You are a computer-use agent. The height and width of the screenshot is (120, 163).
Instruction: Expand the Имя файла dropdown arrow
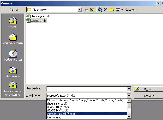129,89
